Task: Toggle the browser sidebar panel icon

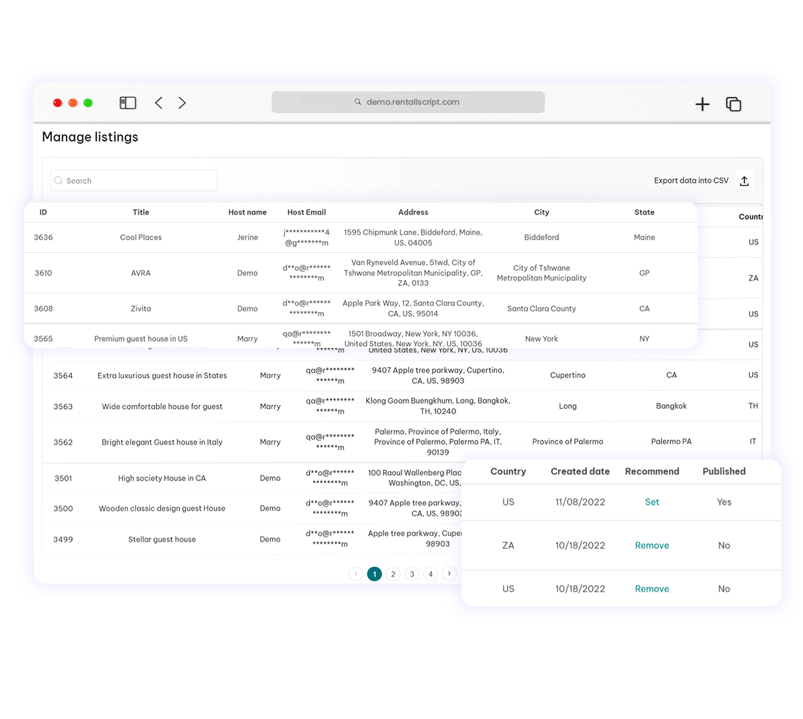Action: (x=127, y=103)
